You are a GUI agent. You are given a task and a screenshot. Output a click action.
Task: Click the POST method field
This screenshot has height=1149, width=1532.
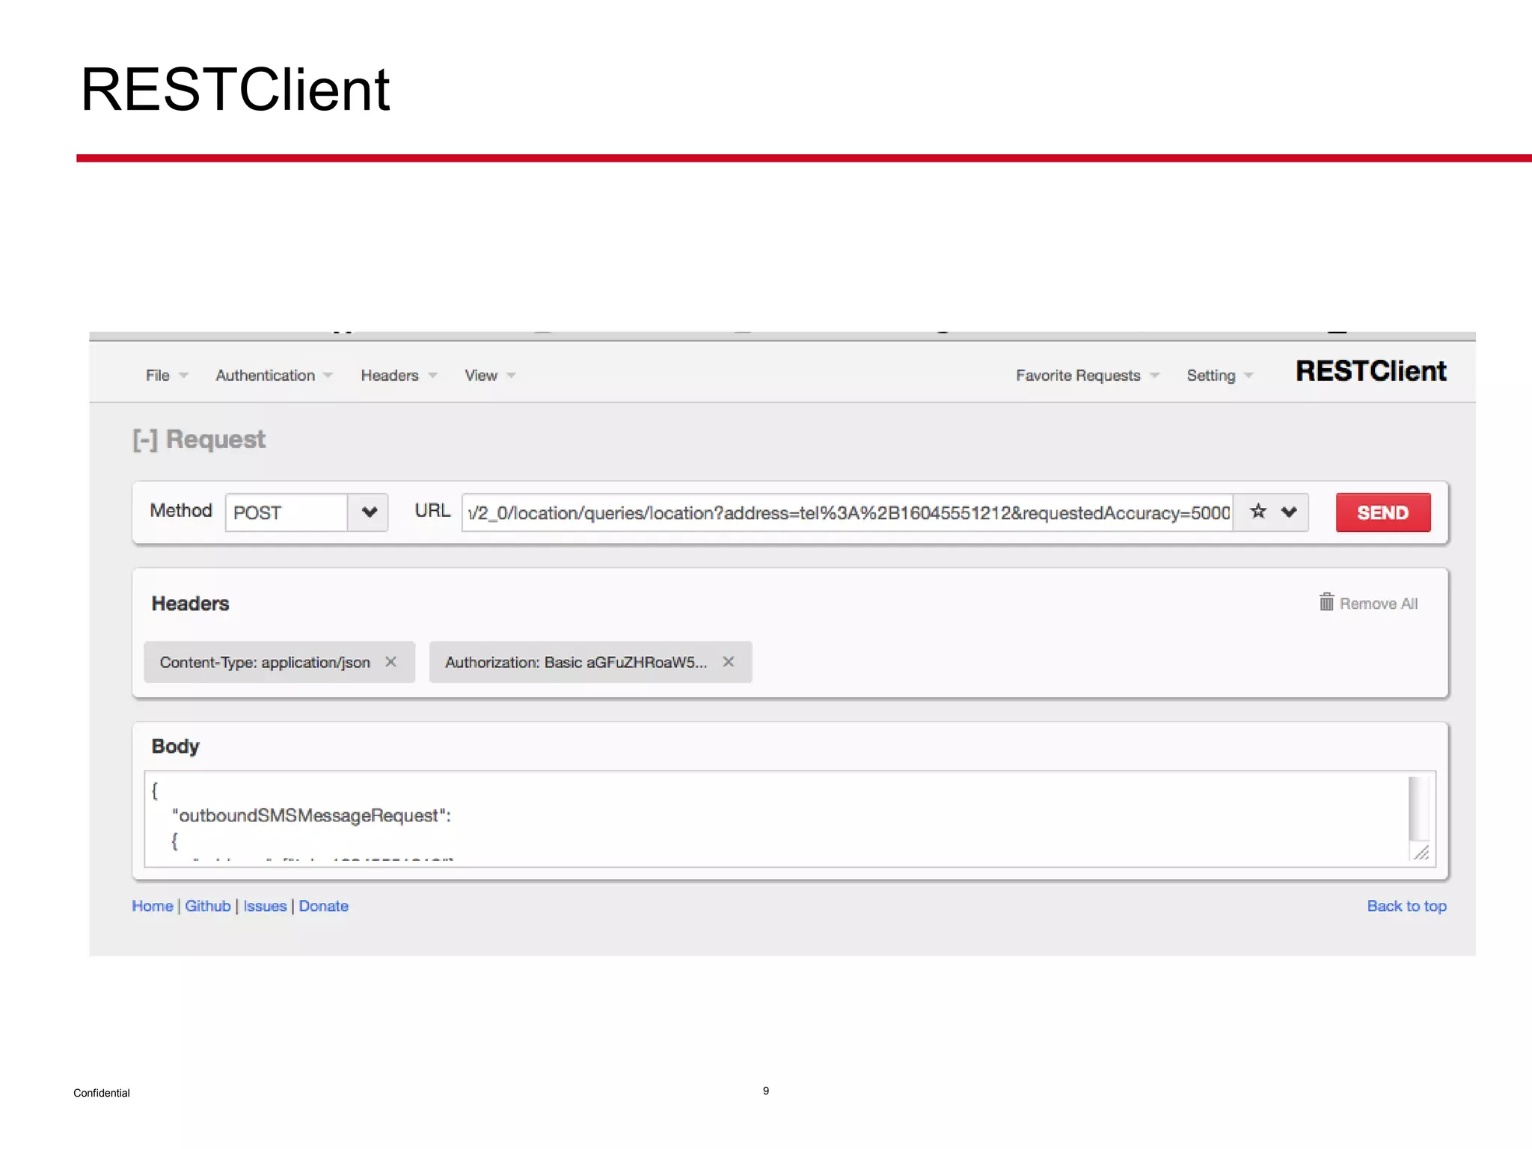tap(287, 512)
